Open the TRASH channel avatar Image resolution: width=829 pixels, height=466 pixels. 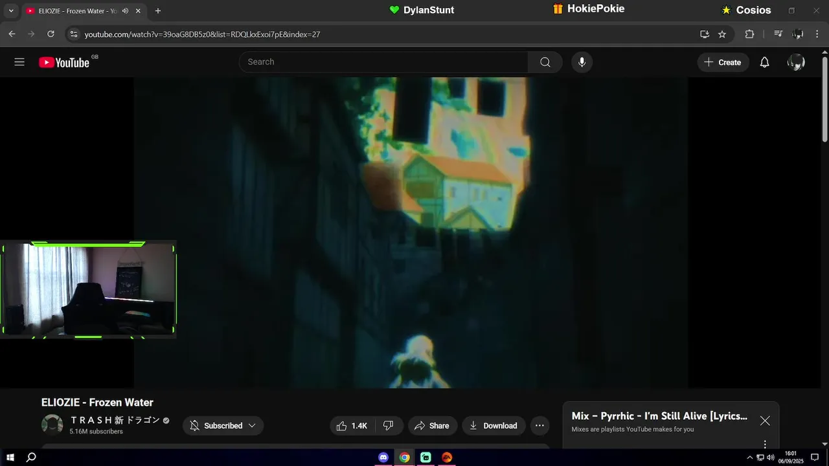coord(52,425)
